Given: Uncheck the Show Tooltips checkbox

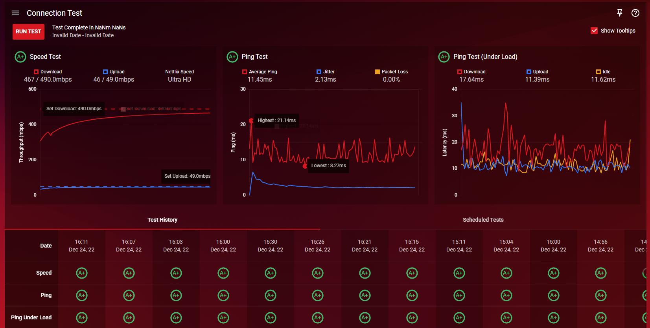Looking at the screenshot, I should [x=594, y=31].
